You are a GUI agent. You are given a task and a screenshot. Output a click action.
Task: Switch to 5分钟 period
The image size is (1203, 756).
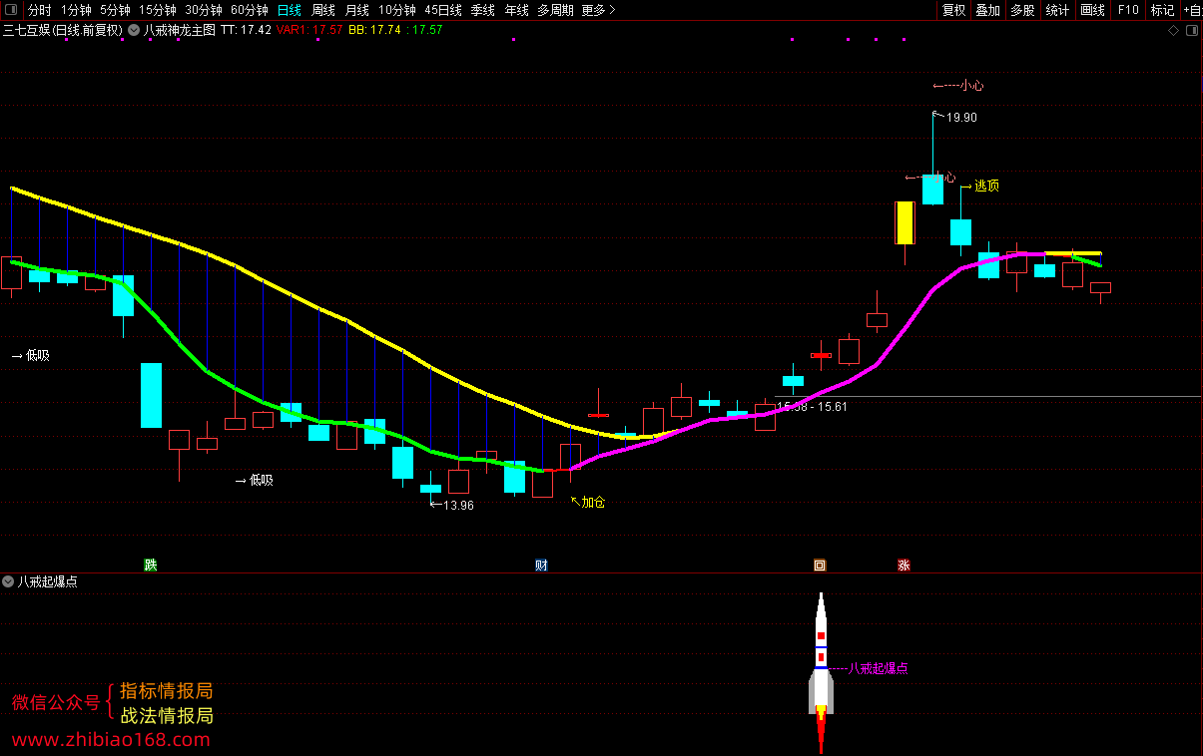115,10
